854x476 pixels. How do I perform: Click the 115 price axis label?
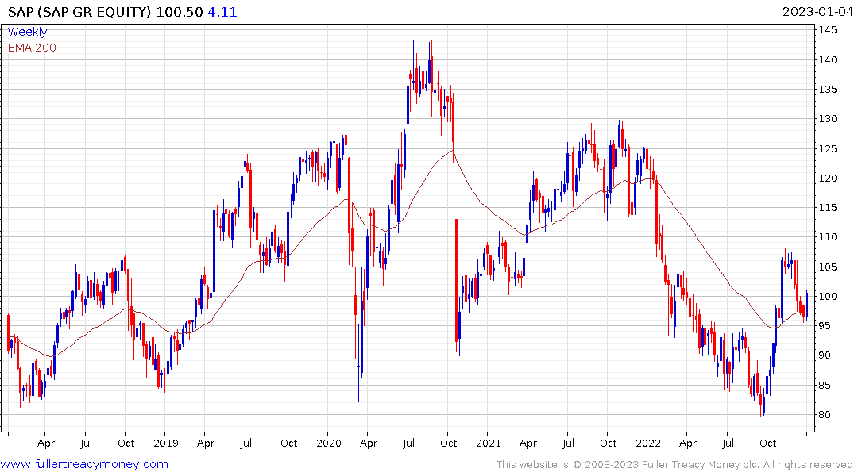coord(828,207)
